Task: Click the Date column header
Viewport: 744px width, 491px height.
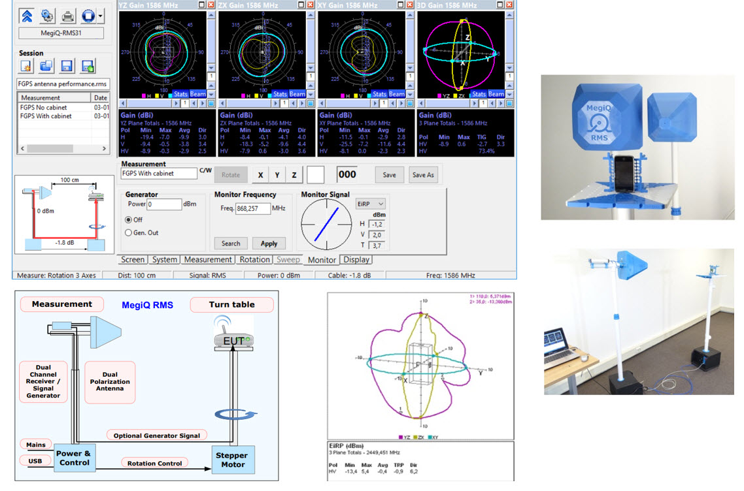Action: [x=100, y=98]
